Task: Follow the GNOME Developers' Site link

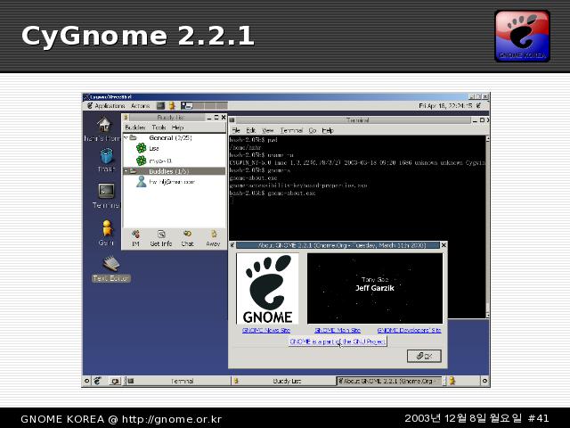Action: [x=408, y=330]
